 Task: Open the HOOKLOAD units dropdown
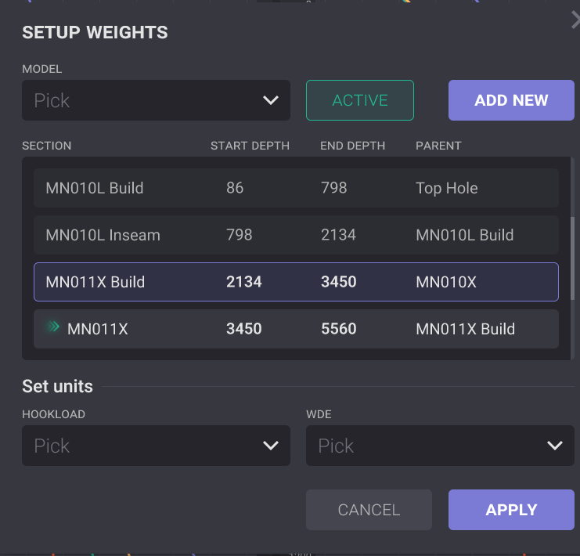click(x=156, y=446)
